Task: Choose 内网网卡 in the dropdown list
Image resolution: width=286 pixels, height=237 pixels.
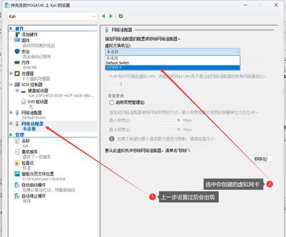Action: (173, 68)
